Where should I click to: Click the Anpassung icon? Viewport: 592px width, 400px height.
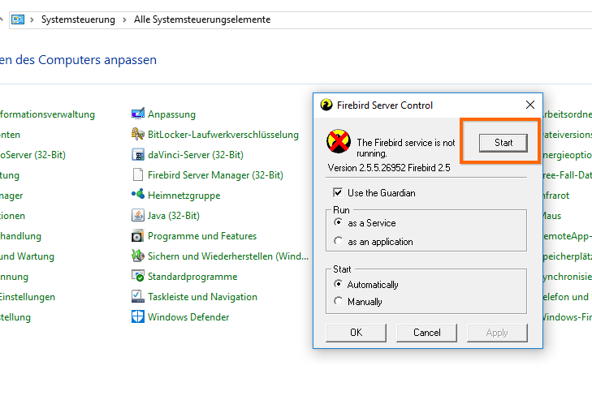[138, 114]
